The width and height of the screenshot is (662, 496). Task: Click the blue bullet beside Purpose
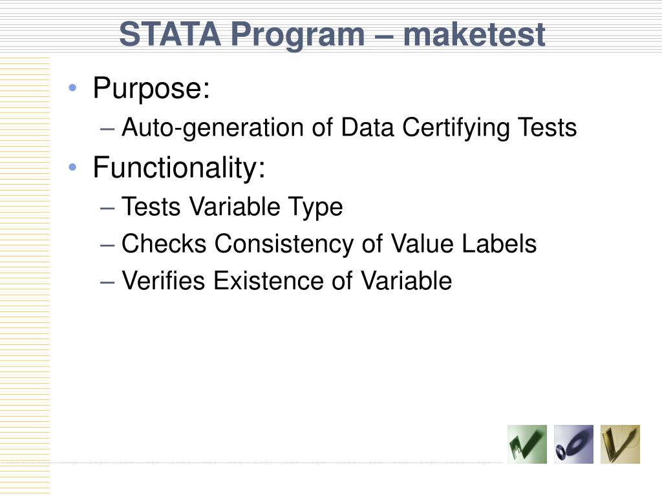(72, 88)
